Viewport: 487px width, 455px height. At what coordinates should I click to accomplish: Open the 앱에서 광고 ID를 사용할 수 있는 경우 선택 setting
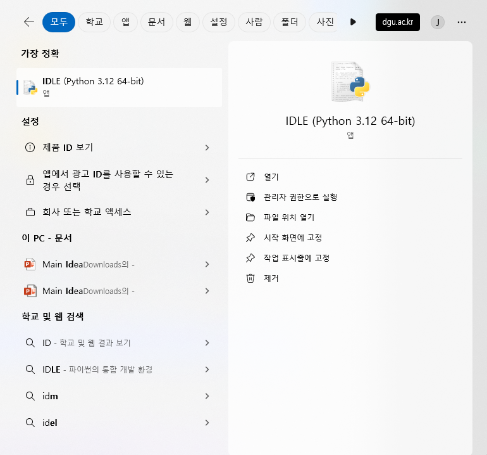click(120, 180)
